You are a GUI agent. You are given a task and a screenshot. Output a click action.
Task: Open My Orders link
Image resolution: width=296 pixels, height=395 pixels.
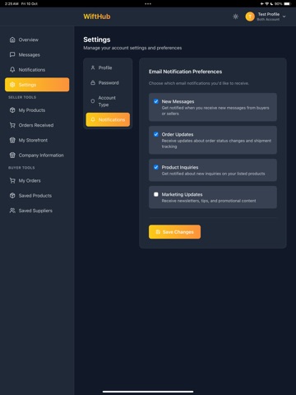coord(37,180)
